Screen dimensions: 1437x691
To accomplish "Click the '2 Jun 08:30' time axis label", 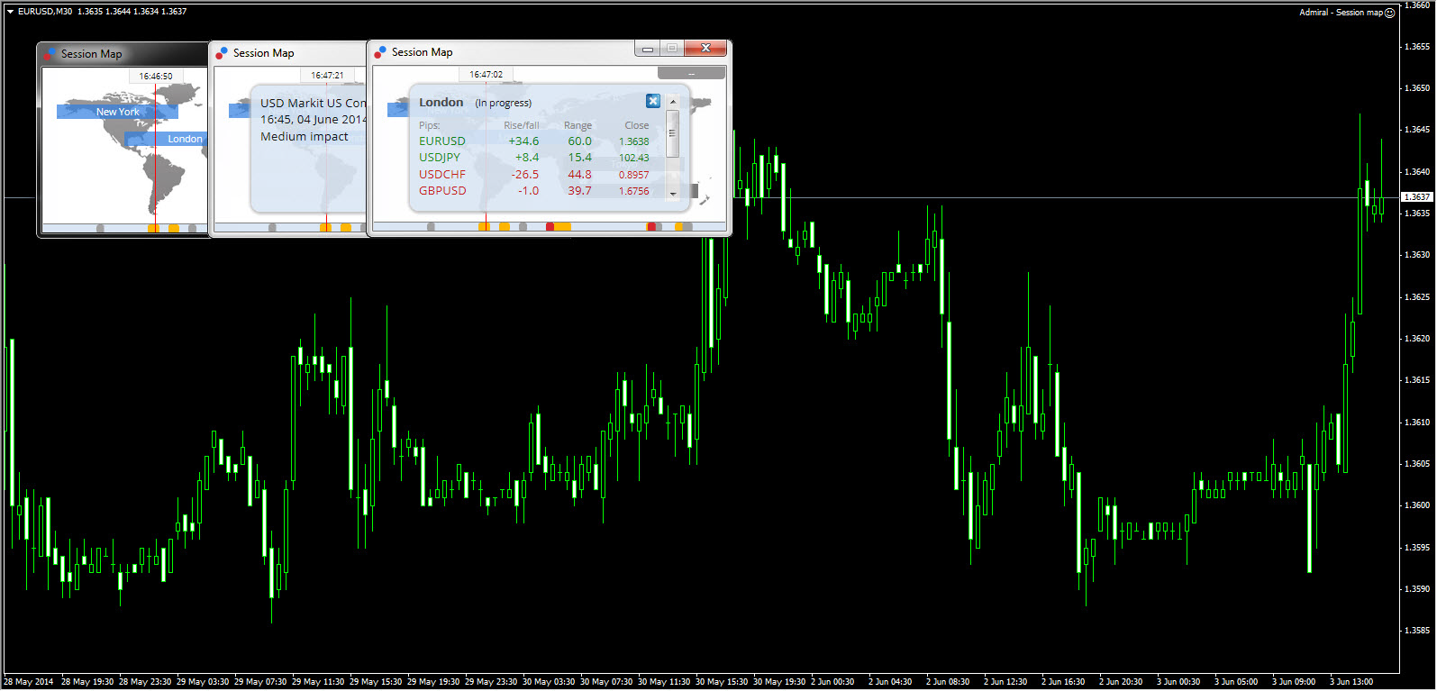I will pyautogui.click(x=948, y=682).
